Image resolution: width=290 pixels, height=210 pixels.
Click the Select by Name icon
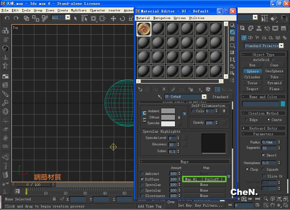tap(84, 18)
